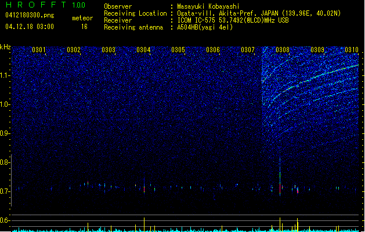
Task: Click the kHz axis unit label
Action: click(5, 47)
